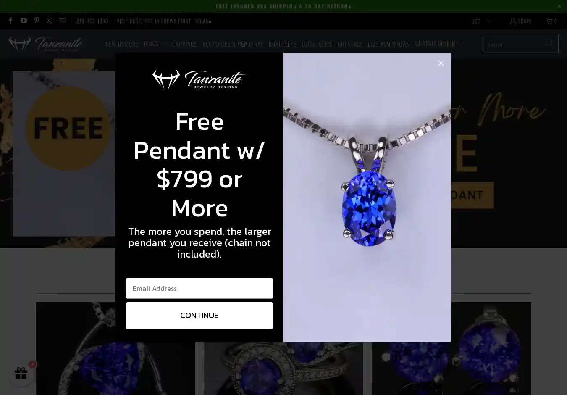Open the Instagram icon link
Viewport: 567px width, 395px height.
[50, 21]
